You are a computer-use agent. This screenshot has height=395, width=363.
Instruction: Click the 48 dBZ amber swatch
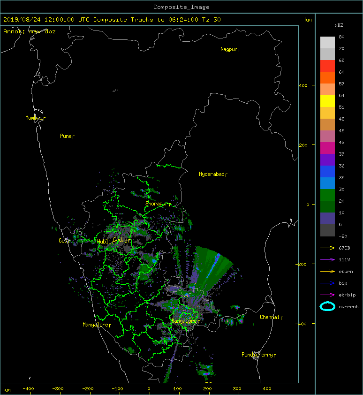coord(327,113)
